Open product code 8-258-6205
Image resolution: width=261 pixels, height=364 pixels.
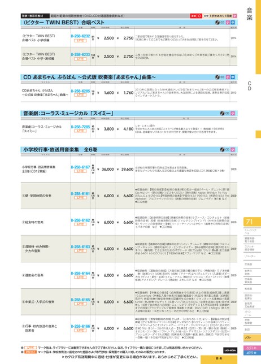tap(80, 91)
